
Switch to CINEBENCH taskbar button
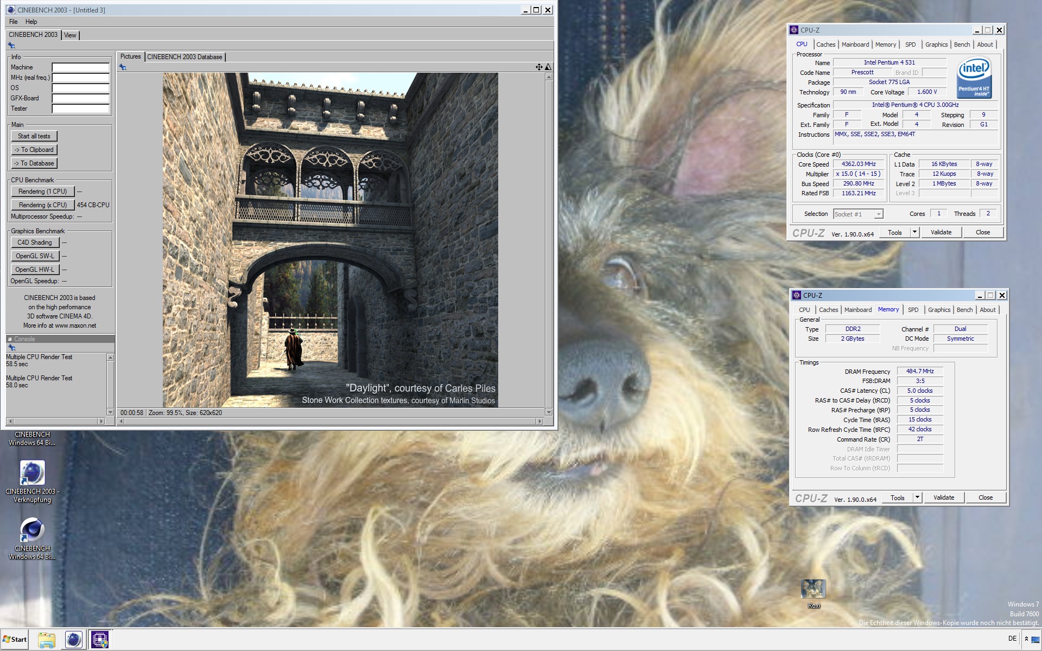click(x=73, y=640)
